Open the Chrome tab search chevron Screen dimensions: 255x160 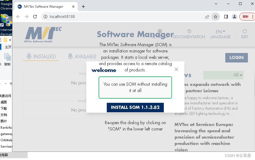tap(216, 4)
